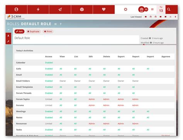Click the Today's Activities section heading
Image resolution: width=183 pixels, height=140 pixels.
coord(25,51)
